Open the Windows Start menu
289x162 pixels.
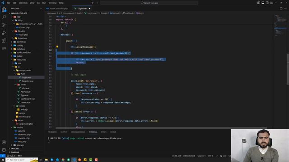pyautogui.click(x=3, y=160)
